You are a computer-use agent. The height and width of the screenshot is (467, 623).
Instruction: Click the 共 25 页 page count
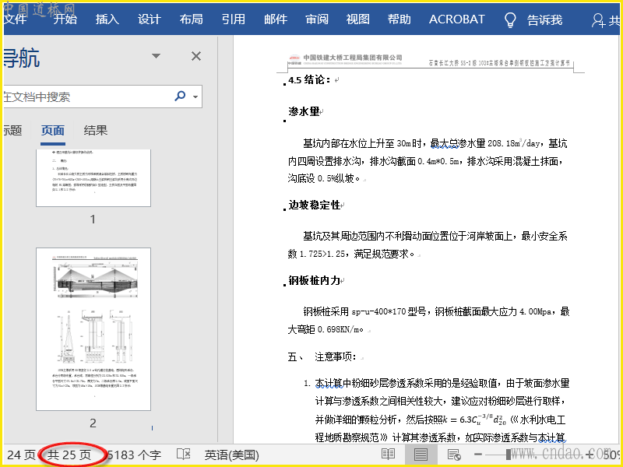click(69, 455)
